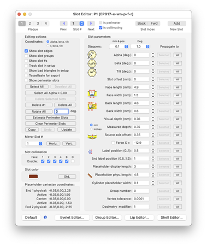Toggle Show slot edges checkbox
This screenshot has height=246, width=207.
pos(26,51)
